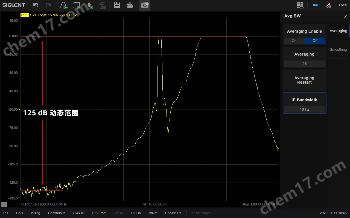Edit the Averaging count value 16
The height and width of the screenshot is (218, 350).
(304, 63)
